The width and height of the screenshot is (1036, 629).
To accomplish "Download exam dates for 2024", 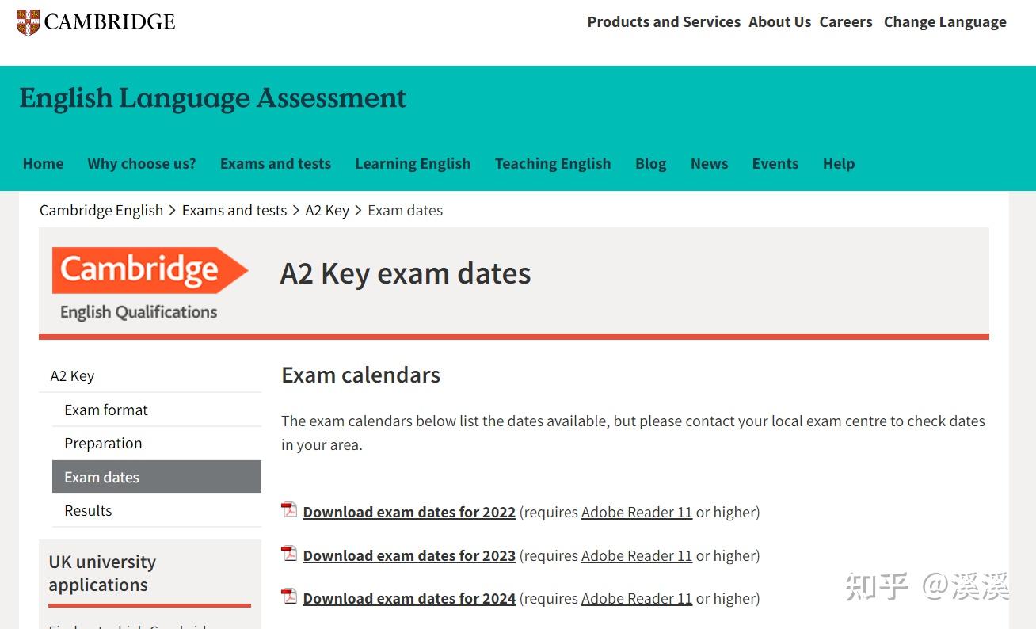I will 409,599.
